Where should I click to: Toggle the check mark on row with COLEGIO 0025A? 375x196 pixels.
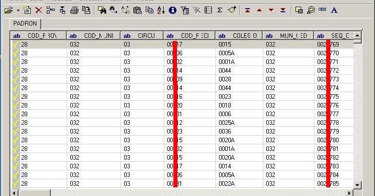coord(16,123)
